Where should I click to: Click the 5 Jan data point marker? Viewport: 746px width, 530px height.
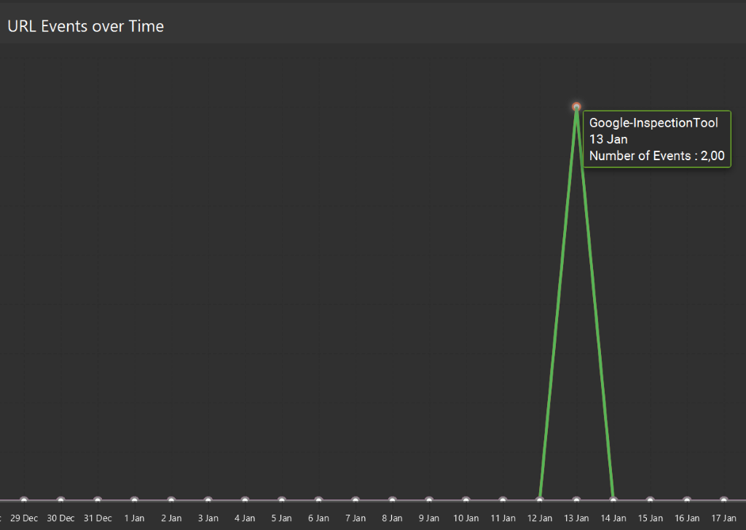[281, 499]
